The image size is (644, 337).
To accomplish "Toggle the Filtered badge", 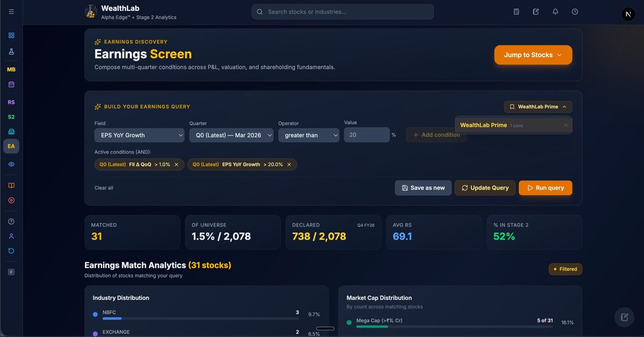I will pyautogui.click(x=565, y=269).
